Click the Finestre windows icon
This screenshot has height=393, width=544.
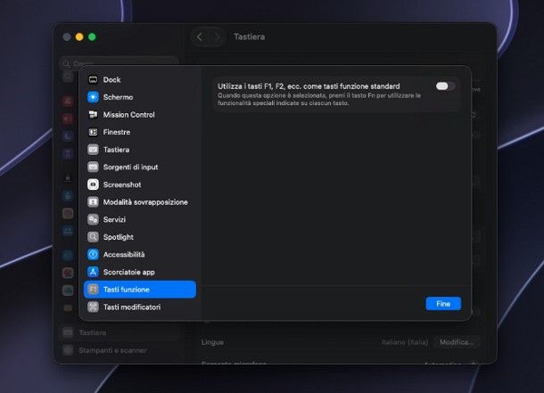(x=93, y=132)
